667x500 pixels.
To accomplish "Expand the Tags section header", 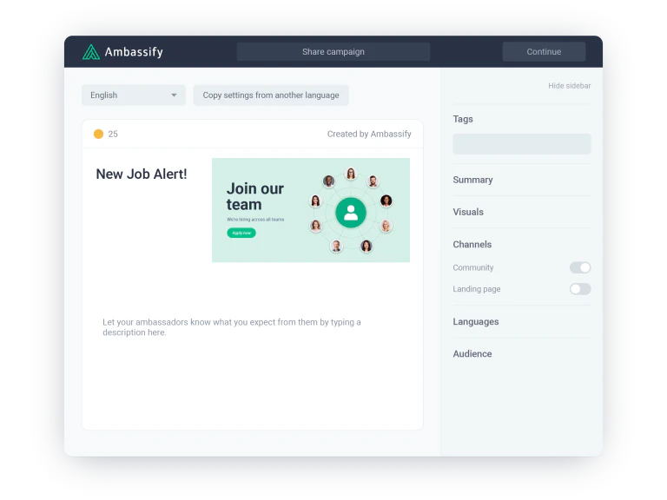I will [463, 119].
